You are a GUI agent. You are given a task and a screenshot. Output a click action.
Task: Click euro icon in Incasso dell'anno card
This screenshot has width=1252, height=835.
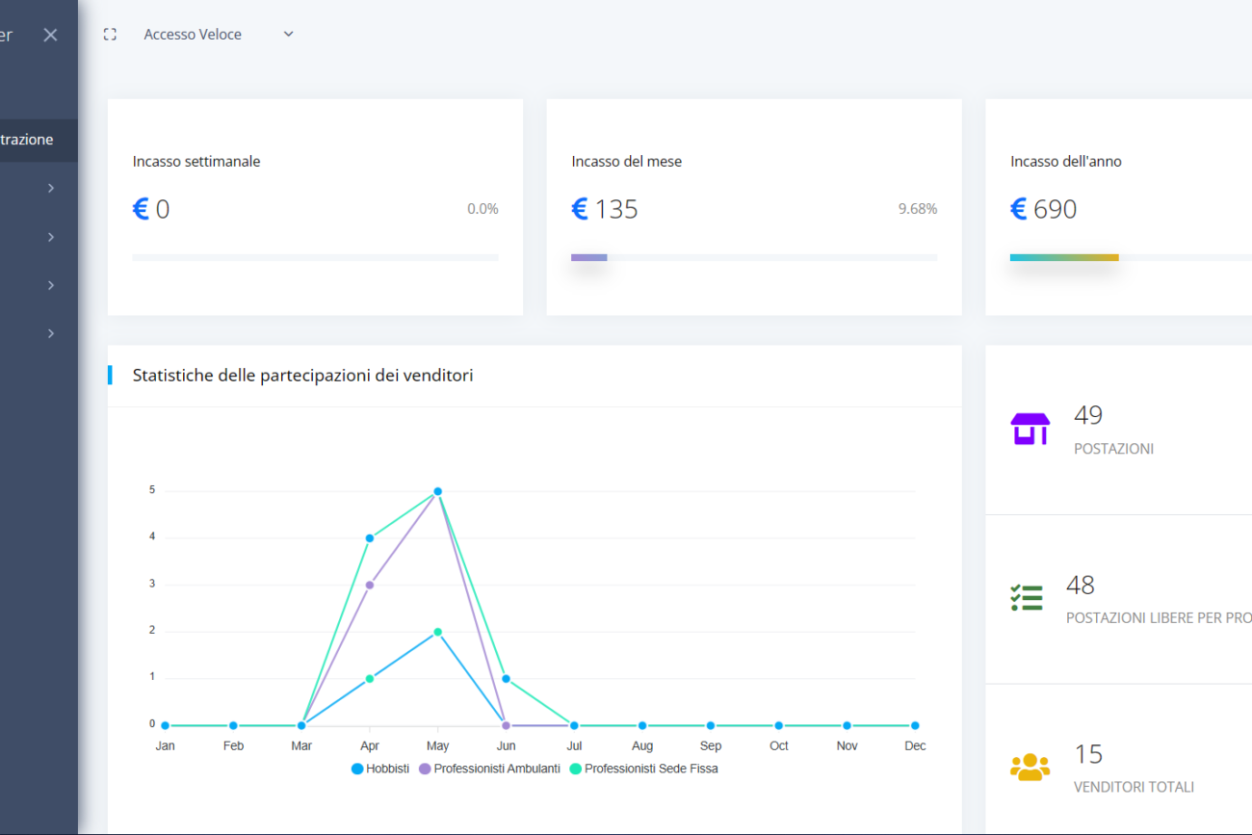(1018, 209)
